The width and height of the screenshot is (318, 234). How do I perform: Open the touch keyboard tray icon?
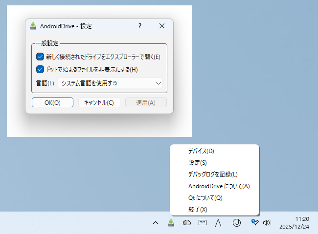pos(203,223)
